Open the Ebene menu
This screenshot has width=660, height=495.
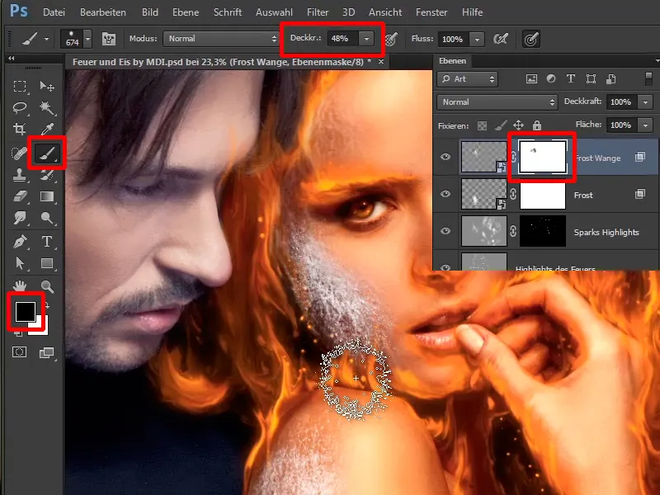point(186,12)
